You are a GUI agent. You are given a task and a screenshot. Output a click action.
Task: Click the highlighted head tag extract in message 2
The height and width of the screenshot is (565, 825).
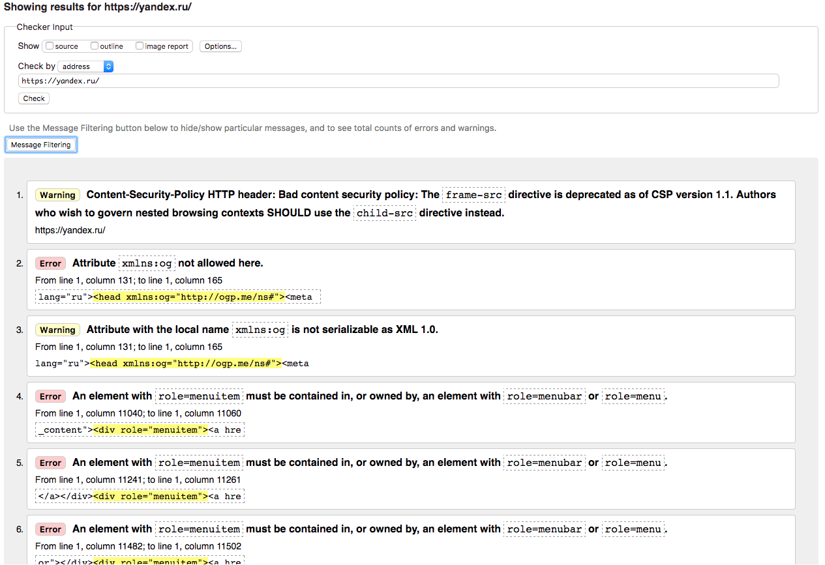(189, 297)
